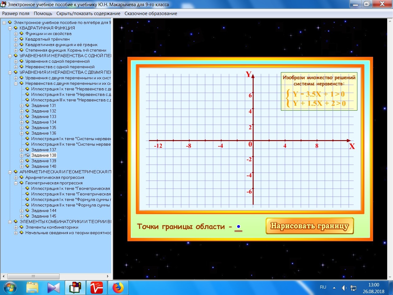Screen dimensions: 393x295
Task: Show hidden system tray icons
Action: click(x=334, y=288)
